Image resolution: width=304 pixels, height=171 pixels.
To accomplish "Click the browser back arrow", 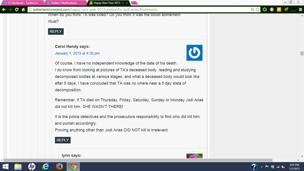I will pyautogui.click(x=4, y=10).
